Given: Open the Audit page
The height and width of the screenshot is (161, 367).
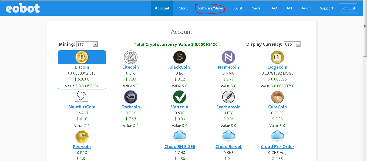Looking at the screenshot, I should [306, 8].
